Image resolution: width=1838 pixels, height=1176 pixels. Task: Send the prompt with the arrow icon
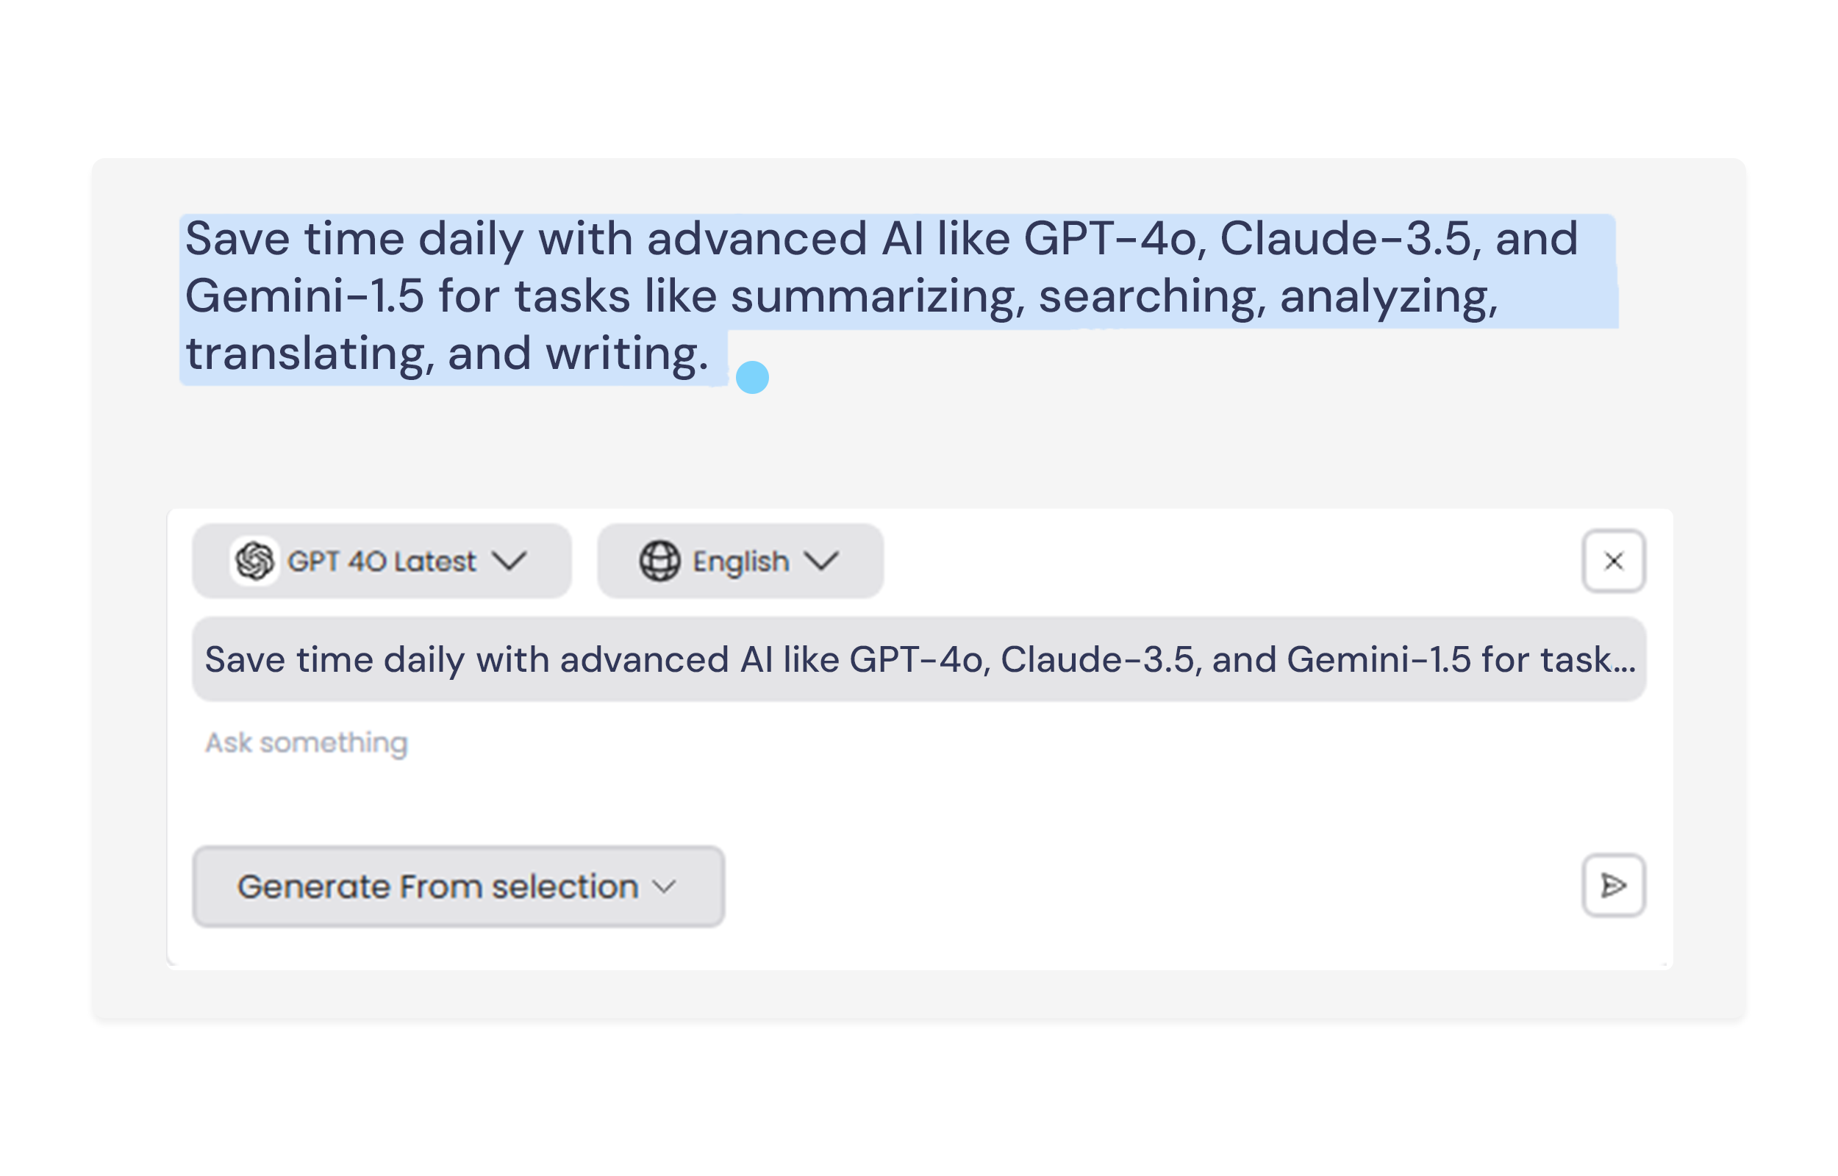click(1614, 886)
